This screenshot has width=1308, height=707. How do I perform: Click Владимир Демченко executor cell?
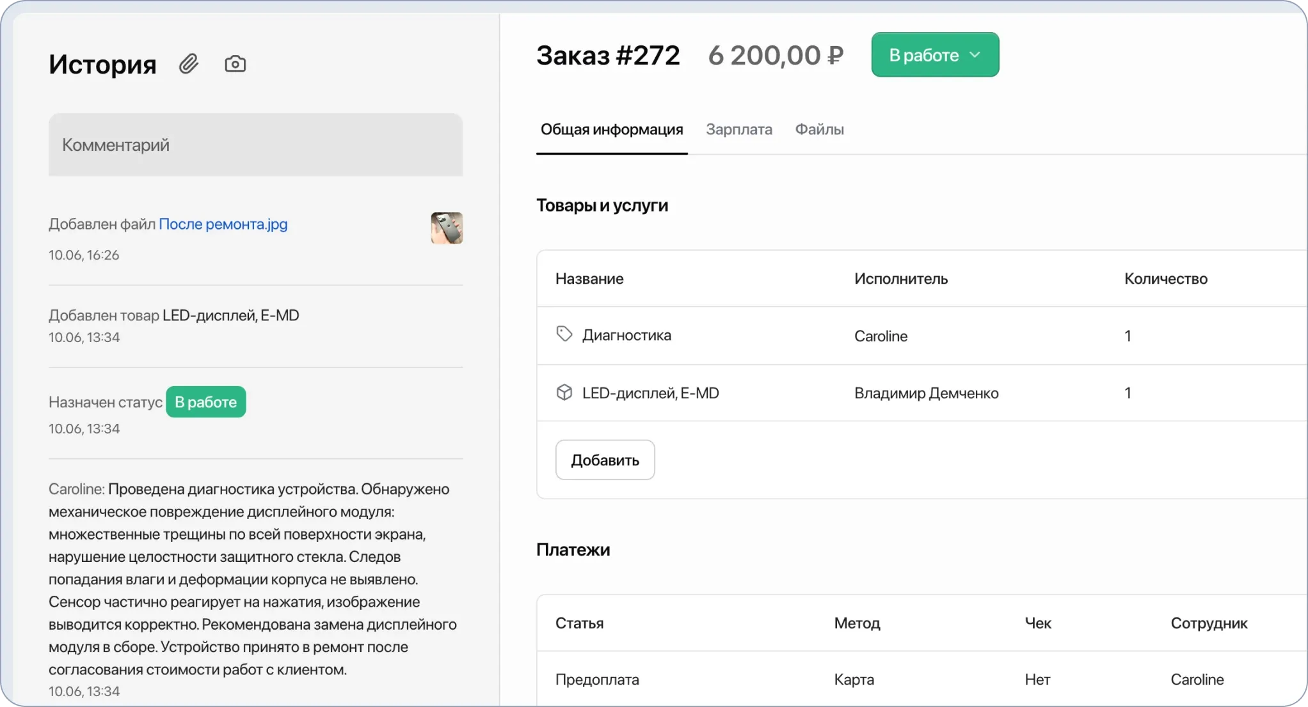pyautogui.click(x=926, y=393)
